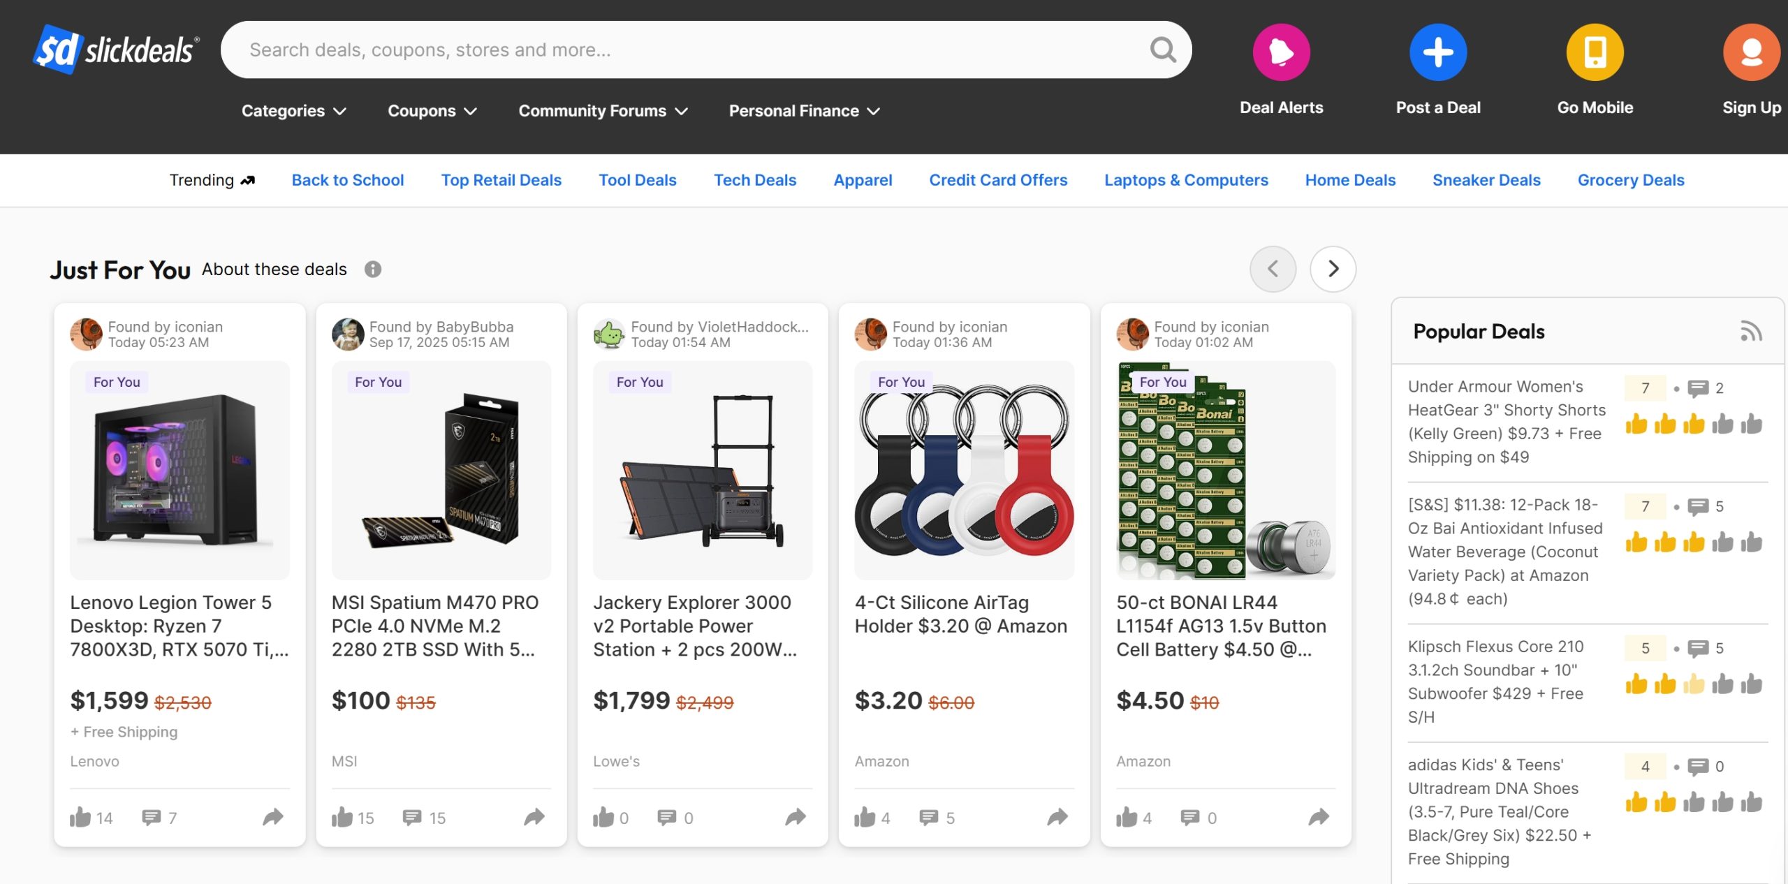Click the Post a Deal plus icon
This screenshot has width=1788, height=884.
tap(1438, 52)
